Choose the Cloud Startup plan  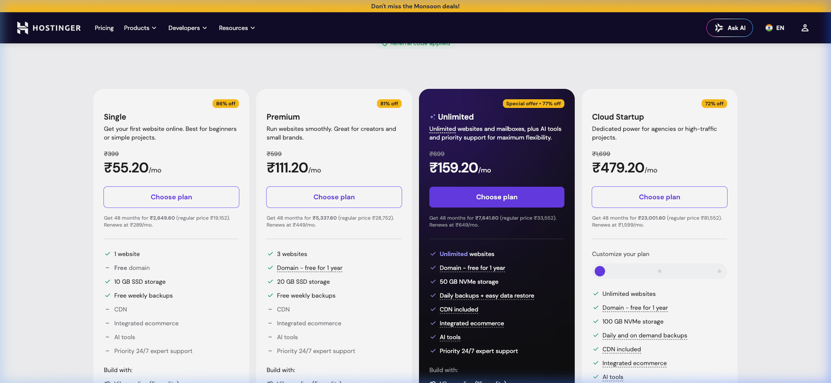coord(660,197)
